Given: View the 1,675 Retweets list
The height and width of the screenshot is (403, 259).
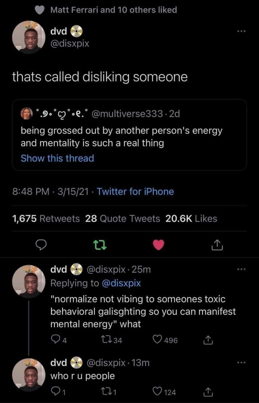Looking at the screenshot, I should (x=46, y=219).
